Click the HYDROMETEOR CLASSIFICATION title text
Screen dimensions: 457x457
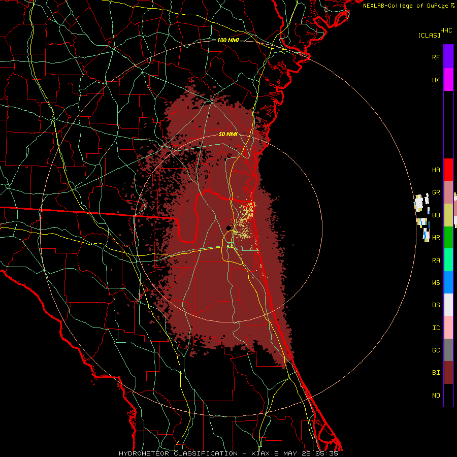(x=178, y=453)
